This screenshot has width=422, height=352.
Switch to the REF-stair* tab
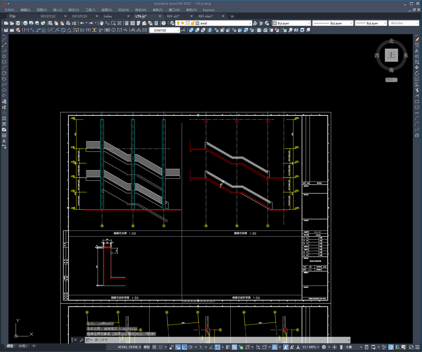click(x=206, y=16)
